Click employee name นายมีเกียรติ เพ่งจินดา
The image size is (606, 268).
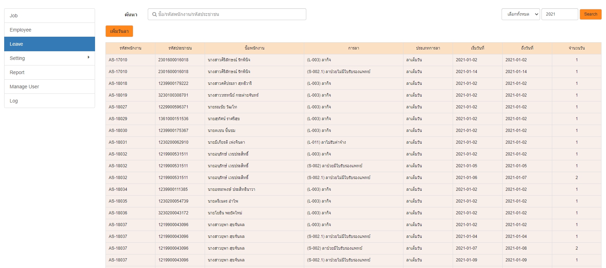(226, 142)
